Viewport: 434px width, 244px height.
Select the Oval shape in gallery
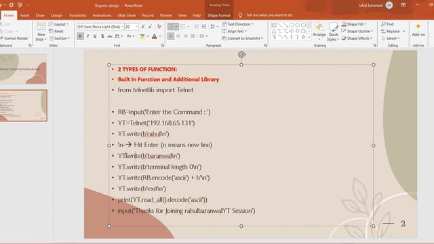pos(298,25)
